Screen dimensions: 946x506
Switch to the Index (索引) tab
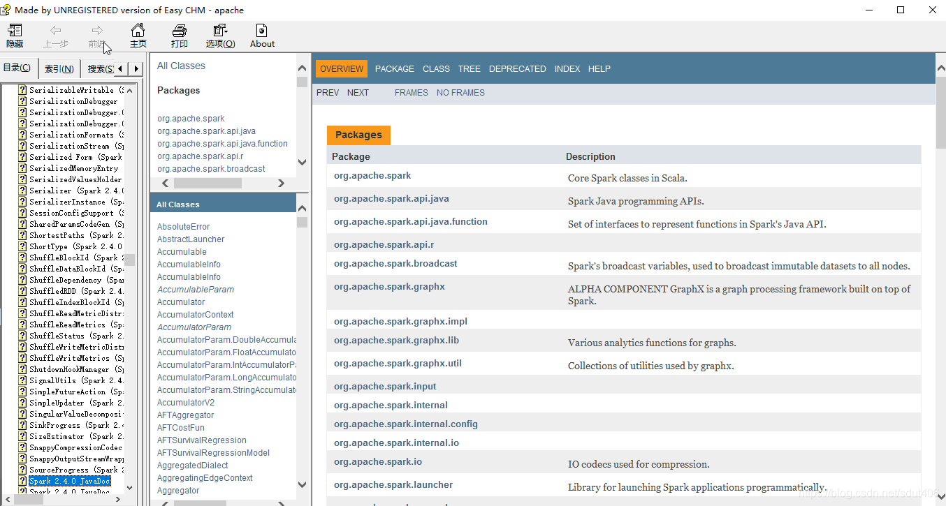tap(59, 69)
